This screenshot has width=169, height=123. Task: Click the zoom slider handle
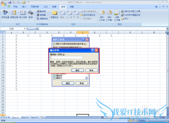point(157,121)
